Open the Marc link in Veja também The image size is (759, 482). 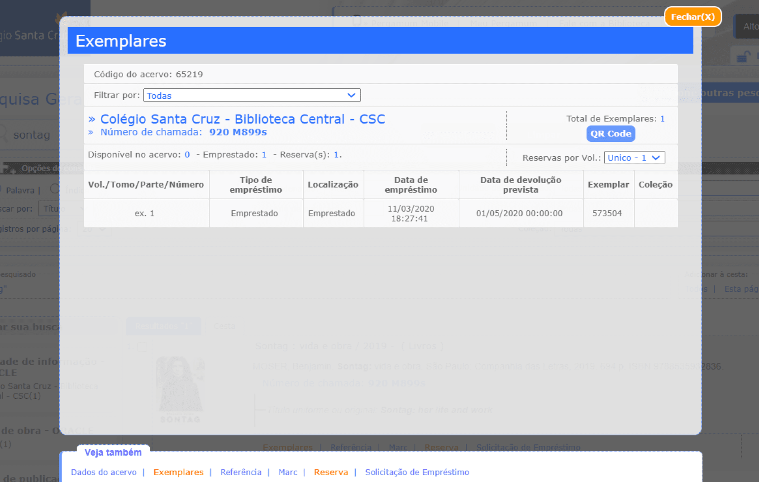pos(288,472)
